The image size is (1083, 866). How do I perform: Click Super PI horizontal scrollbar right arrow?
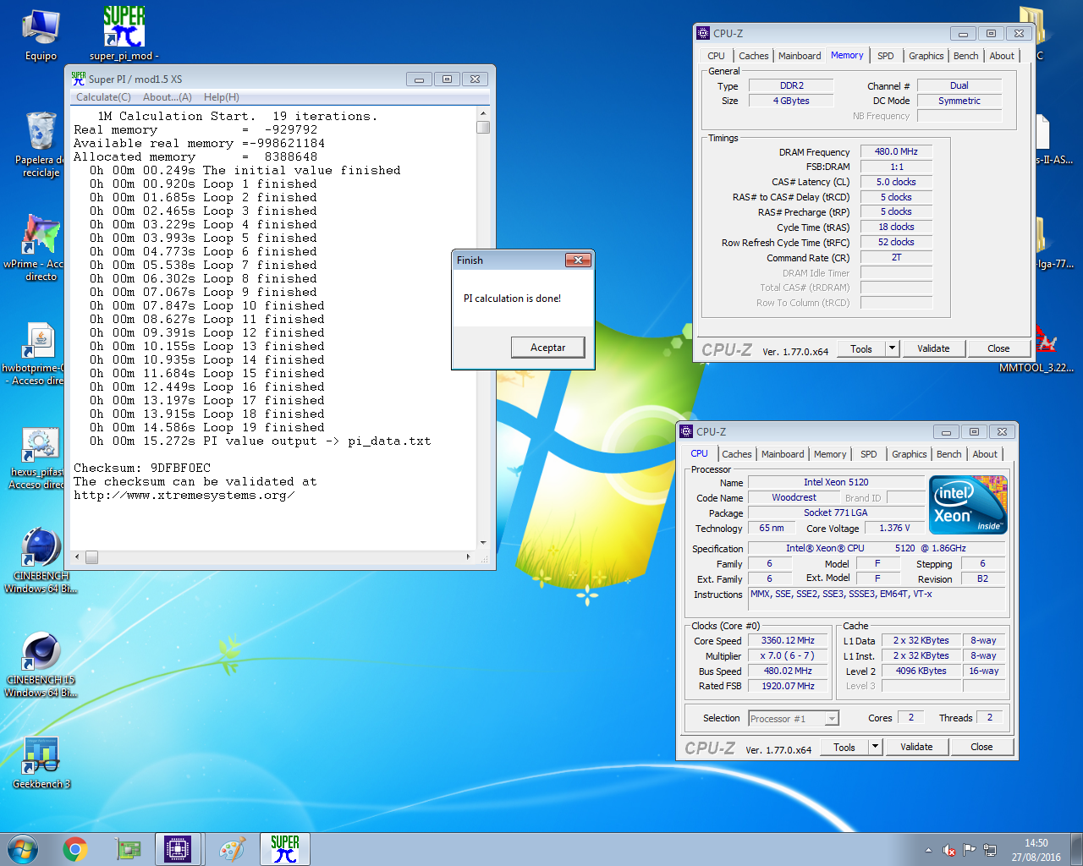click(x=469, y=556)
